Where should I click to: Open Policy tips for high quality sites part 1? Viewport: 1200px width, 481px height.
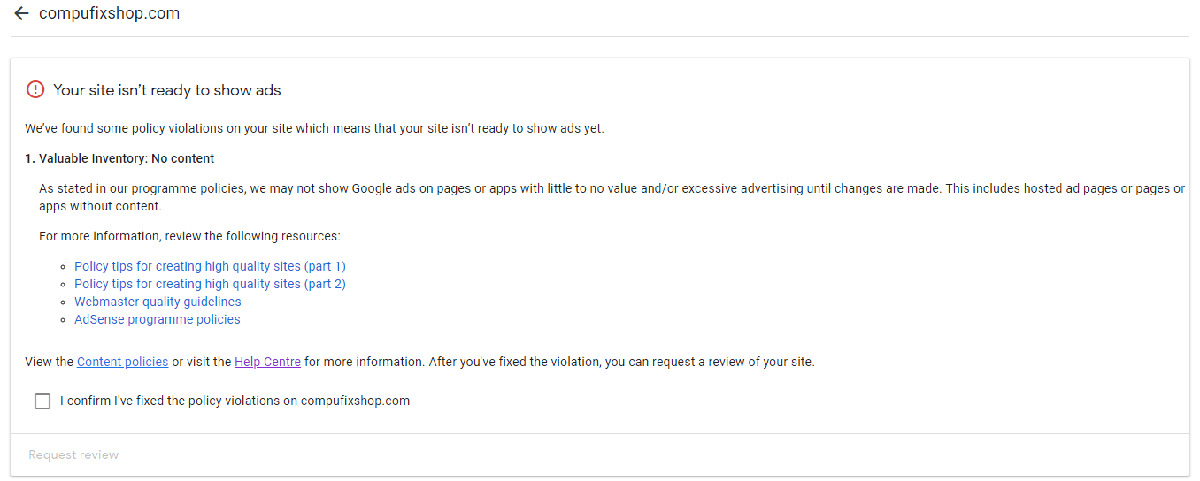click(x=210, y=266)
